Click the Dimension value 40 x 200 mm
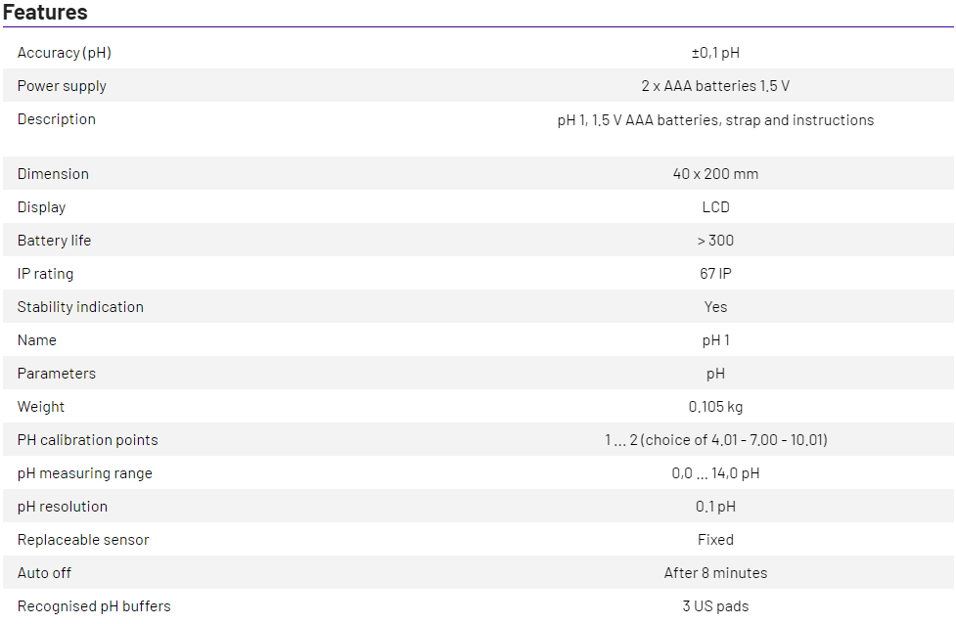The width and height of the screenshot is (956, 624). click(x=715, y=174)
